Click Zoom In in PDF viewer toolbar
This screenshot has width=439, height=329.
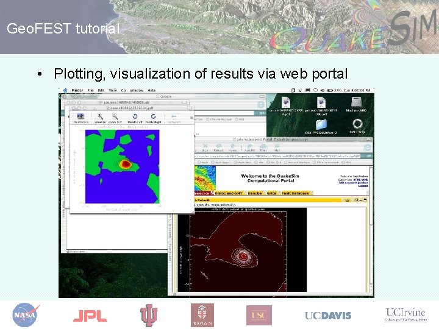(100, 118)
